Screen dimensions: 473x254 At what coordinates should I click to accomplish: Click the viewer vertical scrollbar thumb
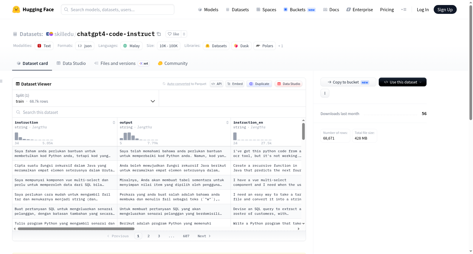pos(303,131)
